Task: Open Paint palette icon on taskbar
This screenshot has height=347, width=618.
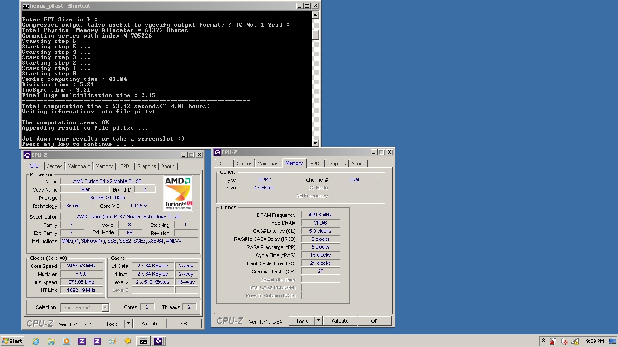Action: click(113, 341)
